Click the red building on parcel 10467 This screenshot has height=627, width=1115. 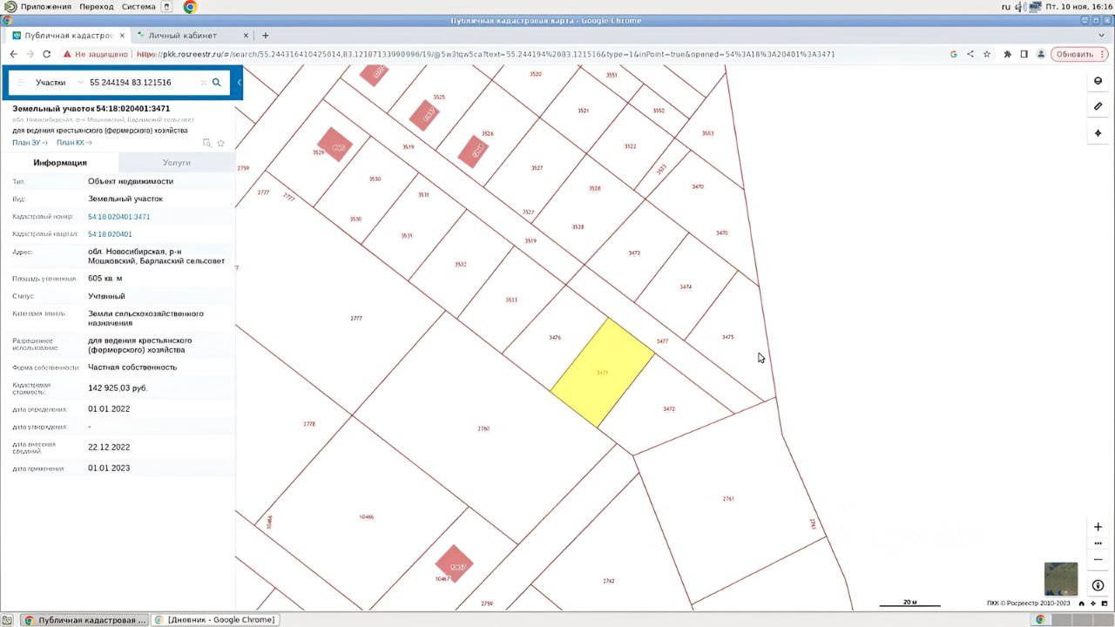tap(453, 563)
